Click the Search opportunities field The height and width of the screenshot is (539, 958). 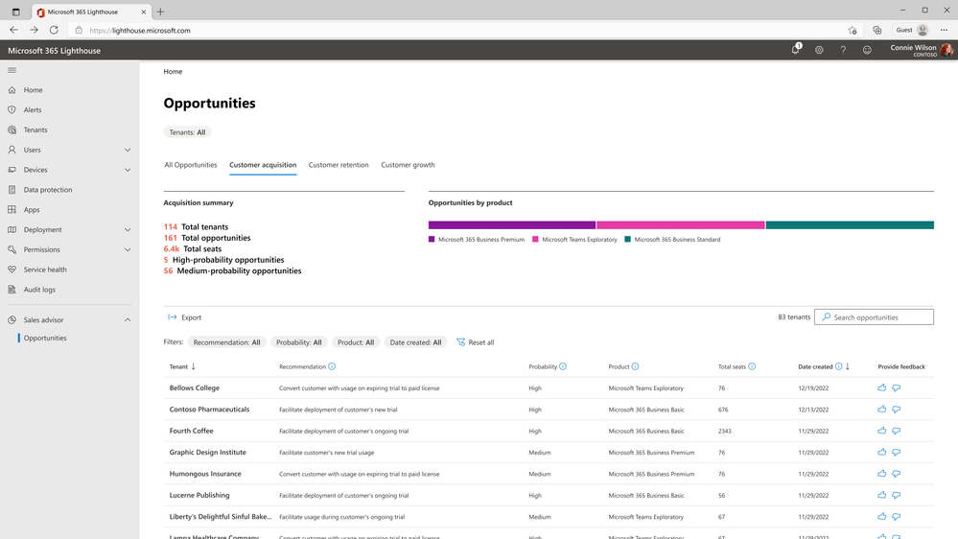(x=874, y=317)
